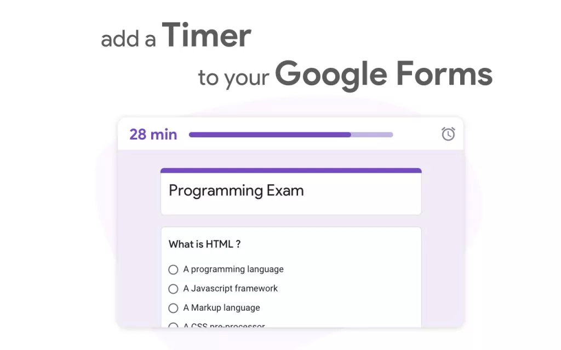The width and height of the screenshot is (561, 350).
Task: Choose the "A Javascript framework" radio circle
Action: click(173, 289)
